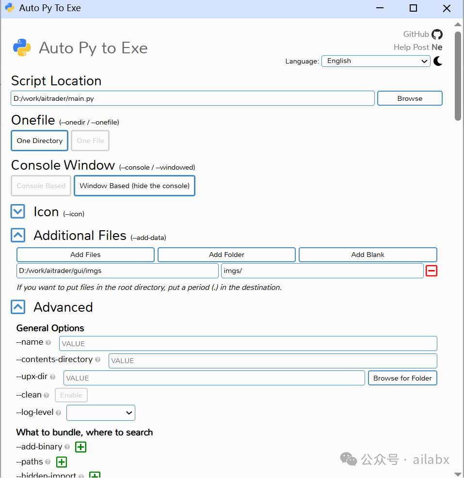Expand the Icon section
The height and width of the screenshot is (478, 464).
17,211
